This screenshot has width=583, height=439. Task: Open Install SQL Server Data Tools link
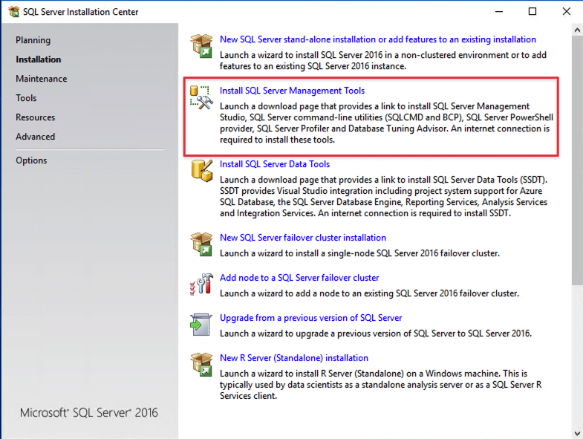[x=275, y=164]
